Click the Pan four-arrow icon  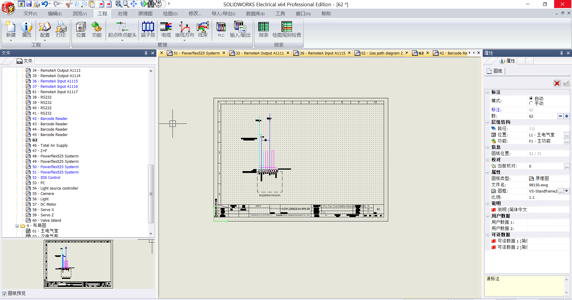coord(134,4)
